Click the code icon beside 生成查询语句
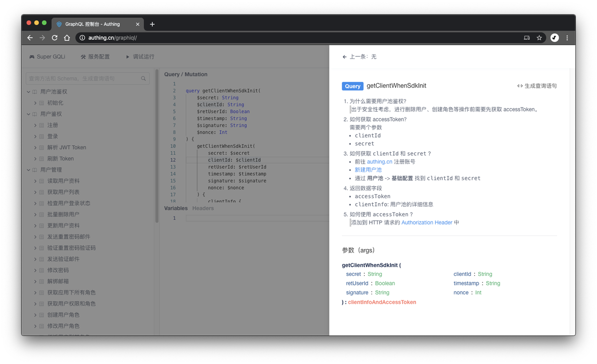The width and height of the screenshot is (597, 364). [x=520, y=86]
